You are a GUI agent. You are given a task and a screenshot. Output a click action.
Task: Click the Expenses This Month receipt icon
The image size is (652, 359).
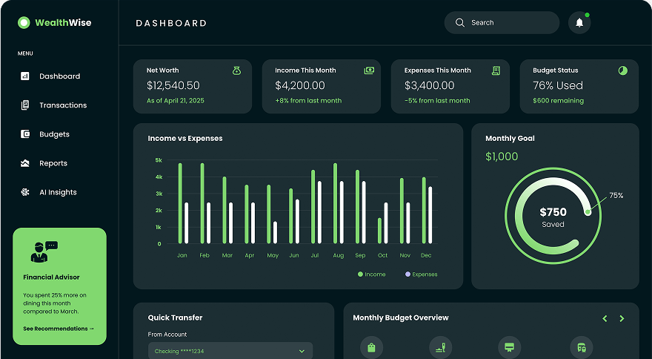(496, 70)
